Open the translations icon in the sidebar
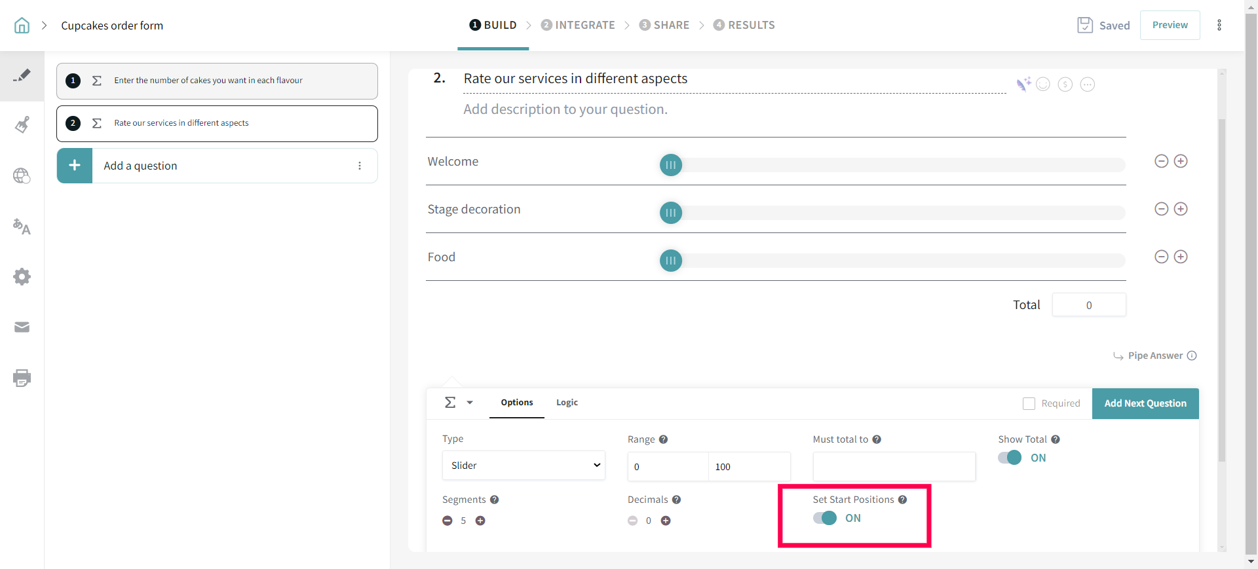The height and width of the screenshot is (569, 1258). click(22, 227)
